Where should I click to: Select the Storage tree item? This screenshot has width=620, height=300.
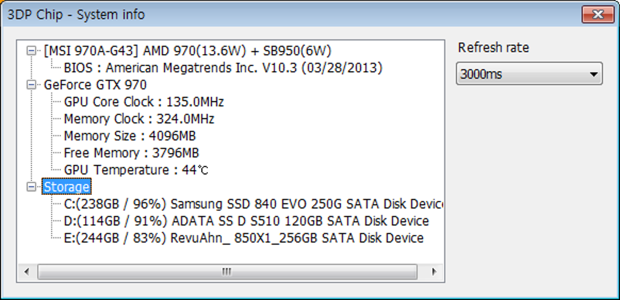click(67, 187)
